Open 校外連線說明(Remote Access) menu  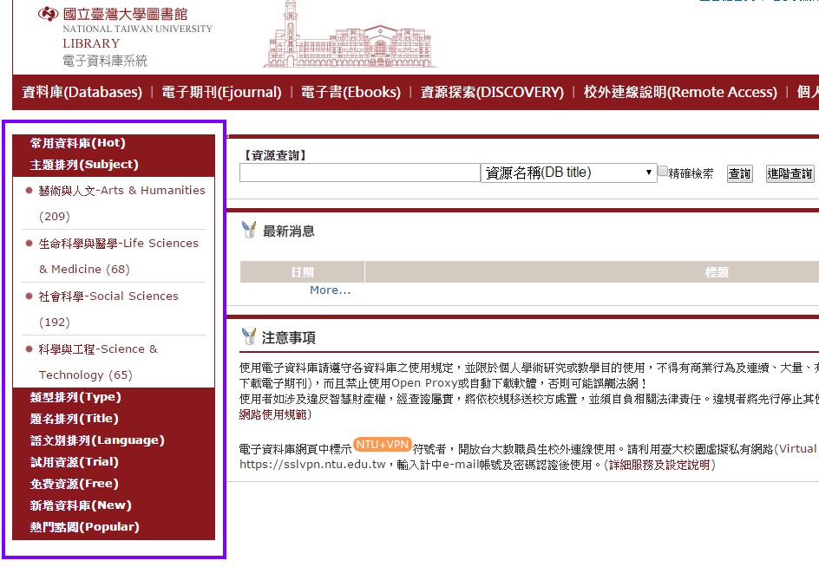coord(680,93)
